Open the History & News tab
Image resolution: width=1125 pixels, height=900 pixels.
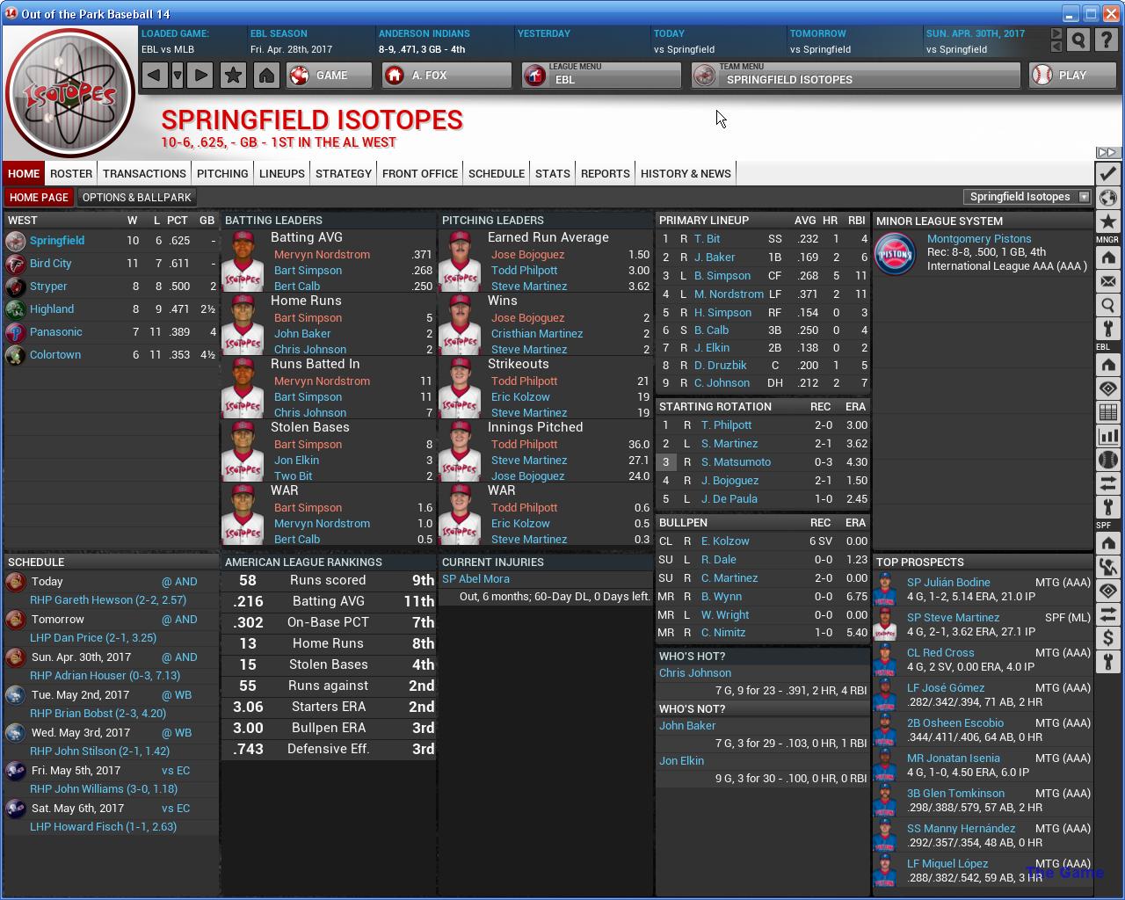[x=686, y=173]
